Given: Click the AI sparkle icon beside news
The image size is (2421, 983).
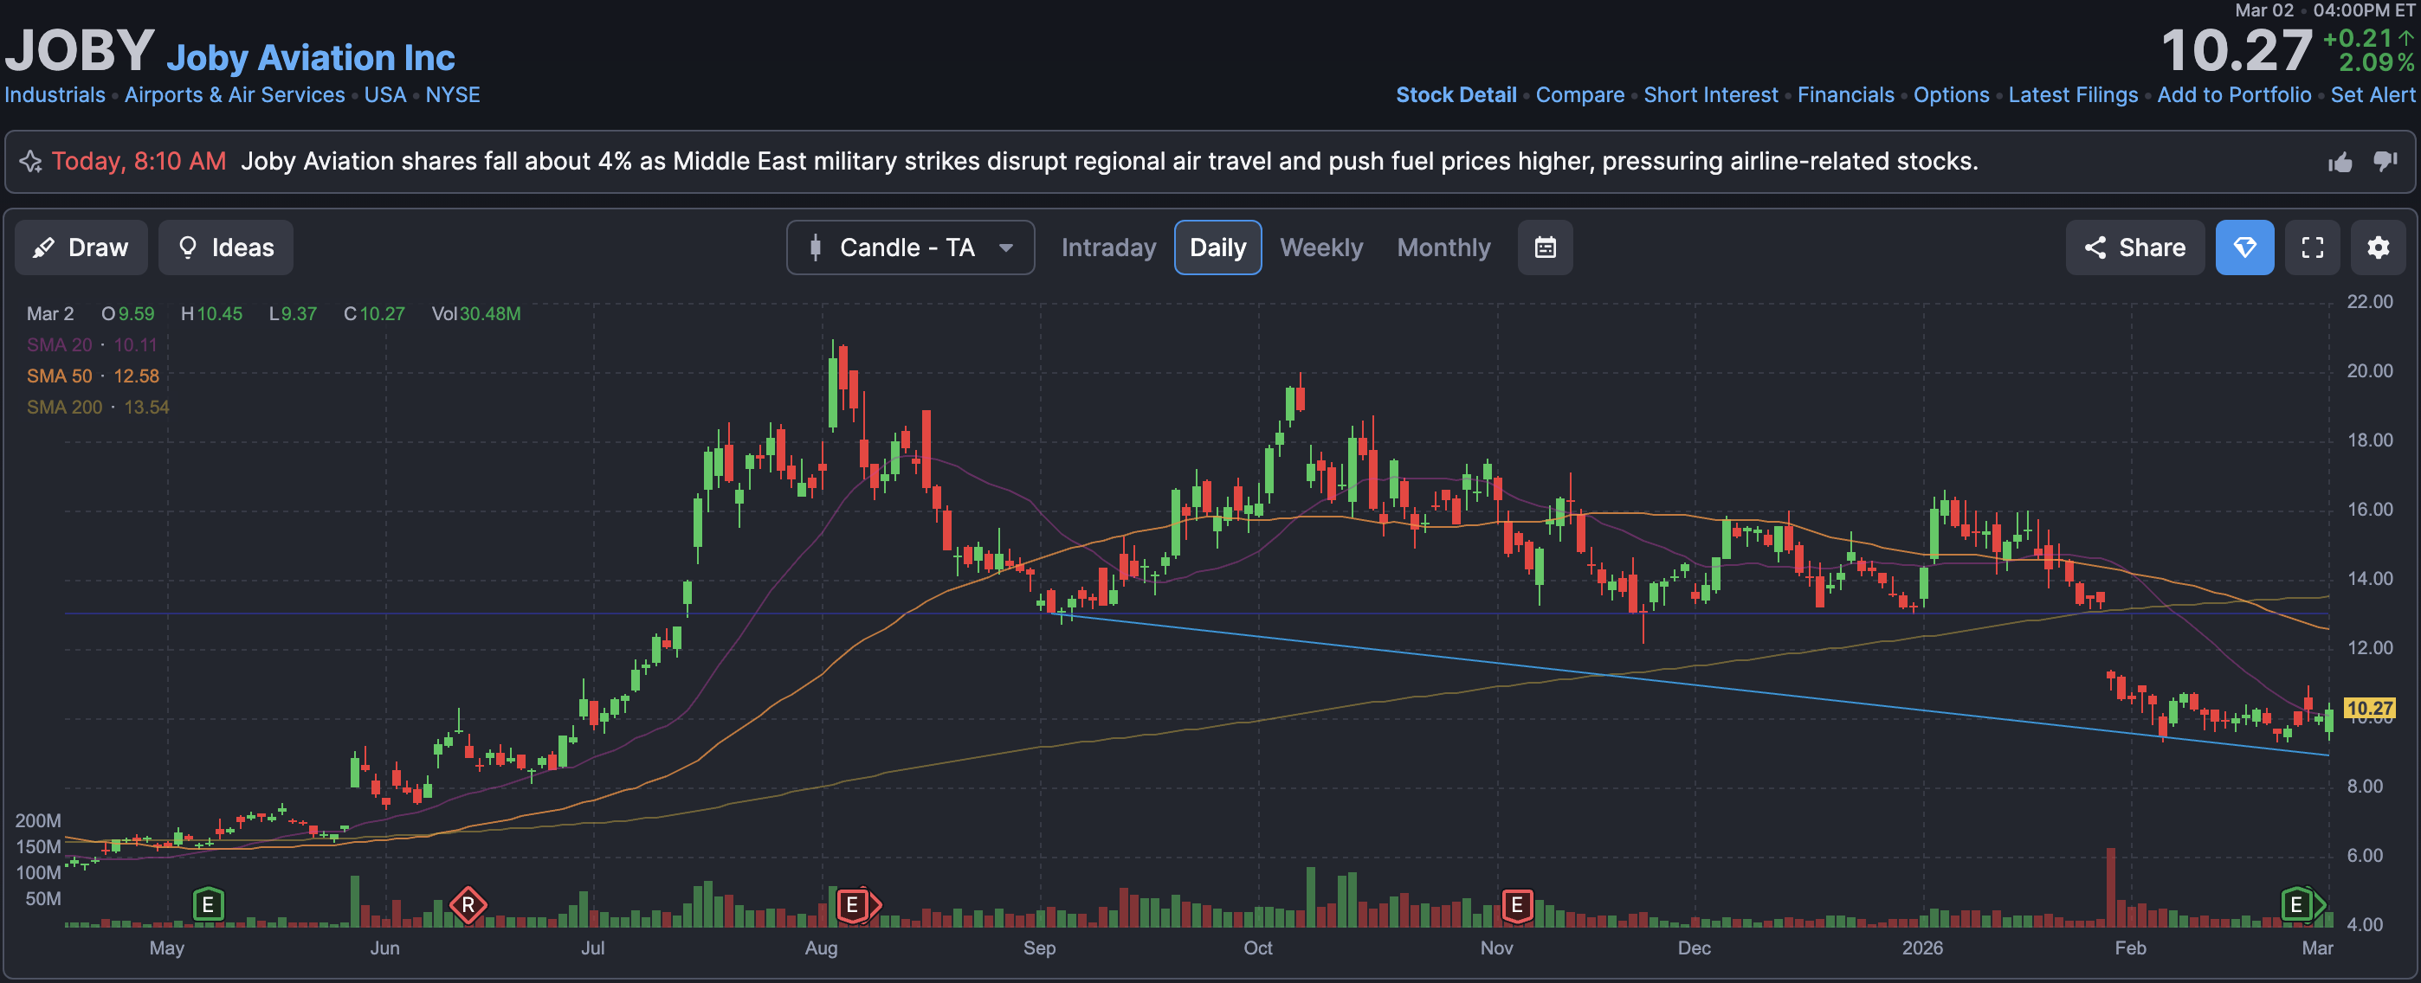Looking at the screenshot, I should [x=30, y=162].
